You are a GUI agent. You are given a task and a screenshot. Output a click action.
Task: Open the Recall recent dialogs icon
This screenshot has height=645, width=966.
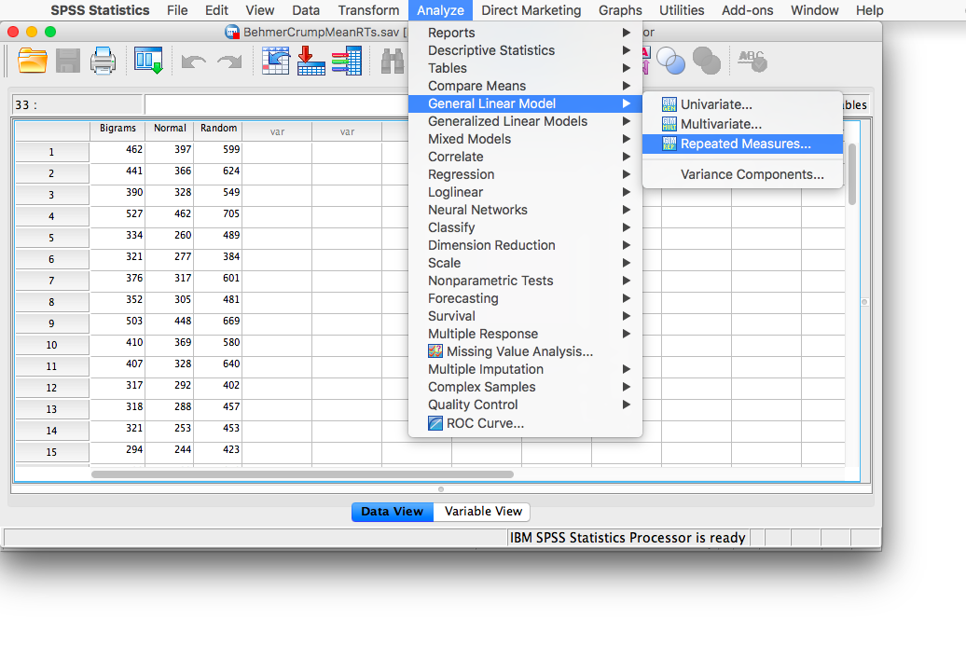click(x=148, y=61)
